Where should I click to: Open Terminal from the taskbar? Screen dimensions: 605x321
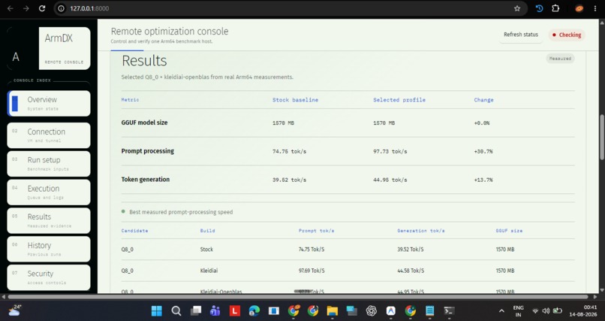[x=449, y=311]
